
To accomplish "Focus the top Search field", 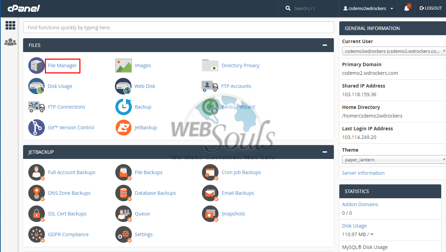I will [310, 8].
